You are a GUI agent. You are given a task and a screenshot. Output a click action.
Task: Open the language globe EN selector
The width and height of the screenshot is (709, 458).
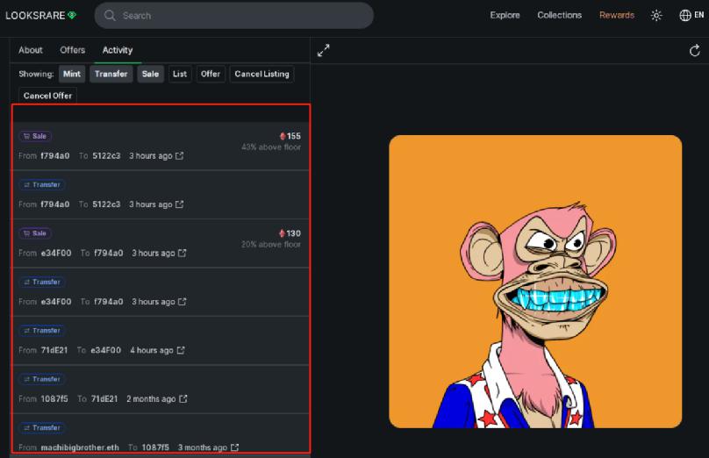(x=691, y=16)
